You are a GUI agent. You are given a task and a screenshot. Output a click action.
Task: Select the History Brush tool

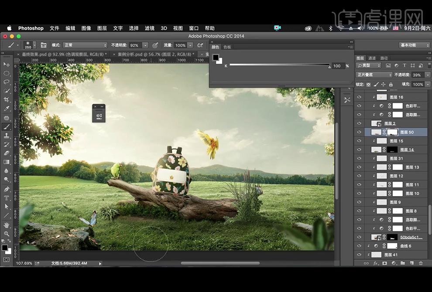coord(7,144)
